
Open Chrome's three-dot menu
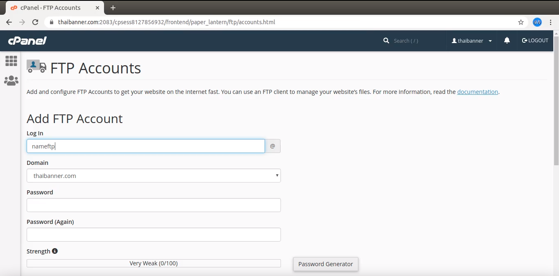click(x=551, y=22)
